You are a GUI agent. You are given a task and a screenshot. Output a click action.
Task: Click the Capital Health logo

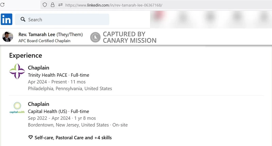17,108
